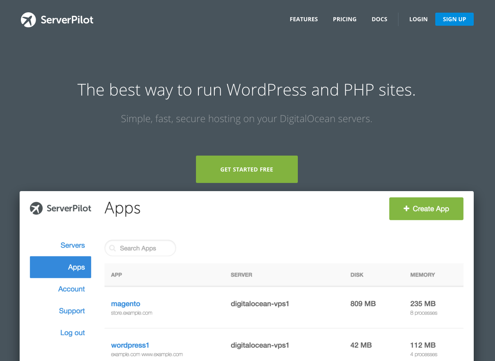Open Support in the sidebar
The width and height of the screenshot is (495, 361).
pos(72,311)
